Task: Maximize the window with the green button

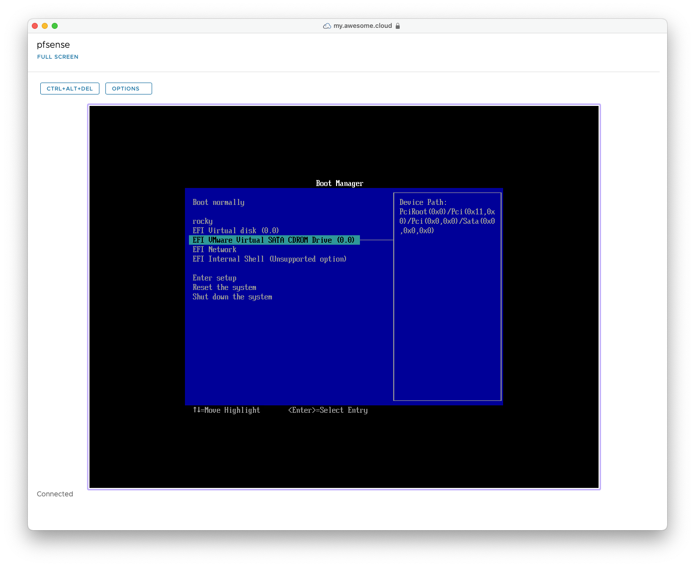Action: pos(55,26)
